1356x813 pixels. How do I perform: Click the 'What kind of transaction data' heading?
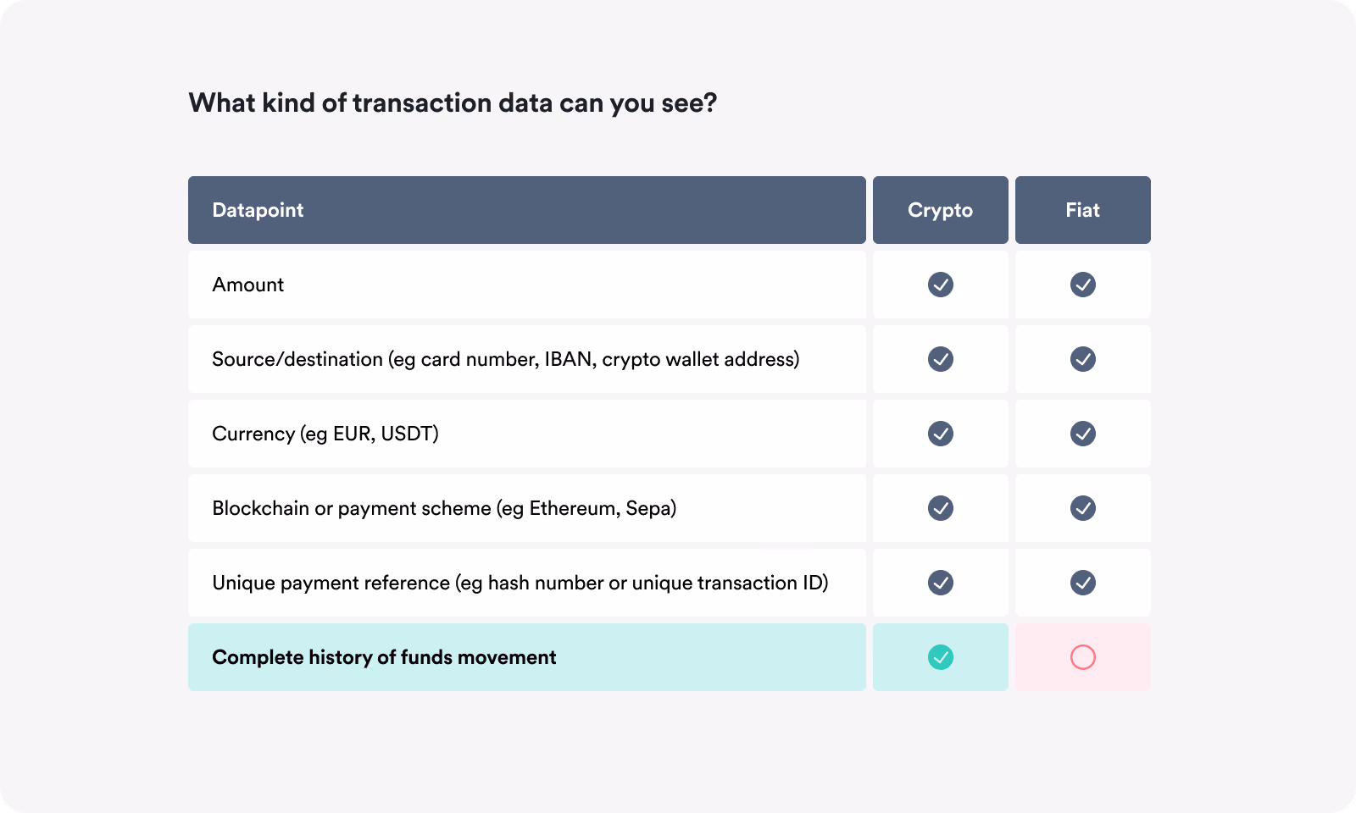[453, 103]
